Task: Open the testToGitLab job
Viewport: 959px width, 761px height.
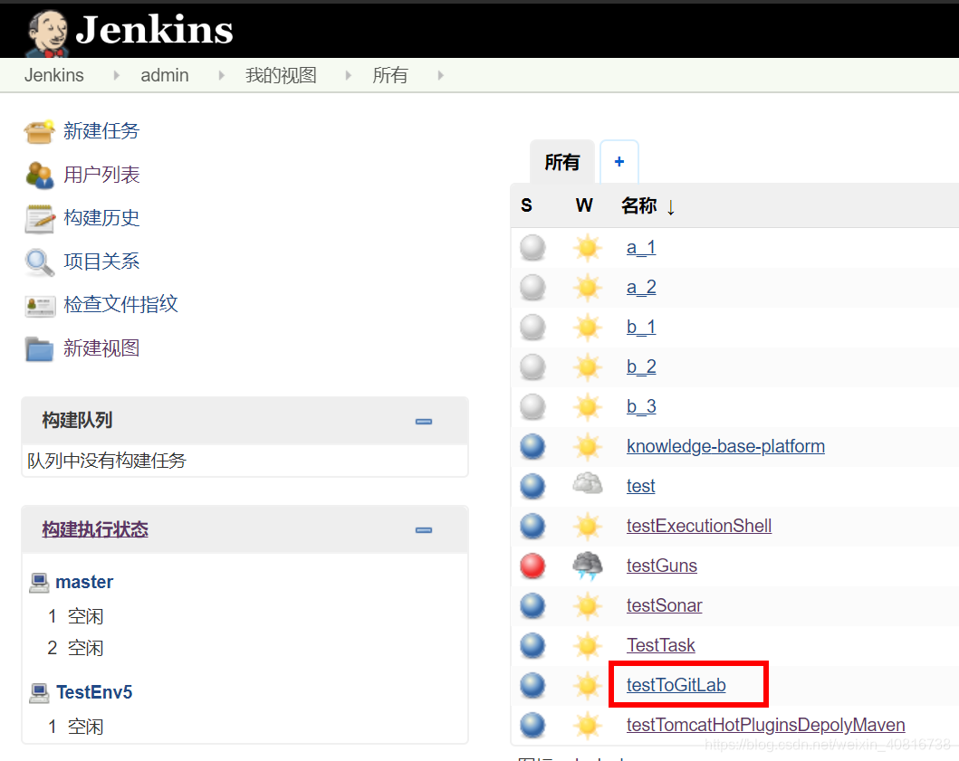Action: tap(676, 685)
